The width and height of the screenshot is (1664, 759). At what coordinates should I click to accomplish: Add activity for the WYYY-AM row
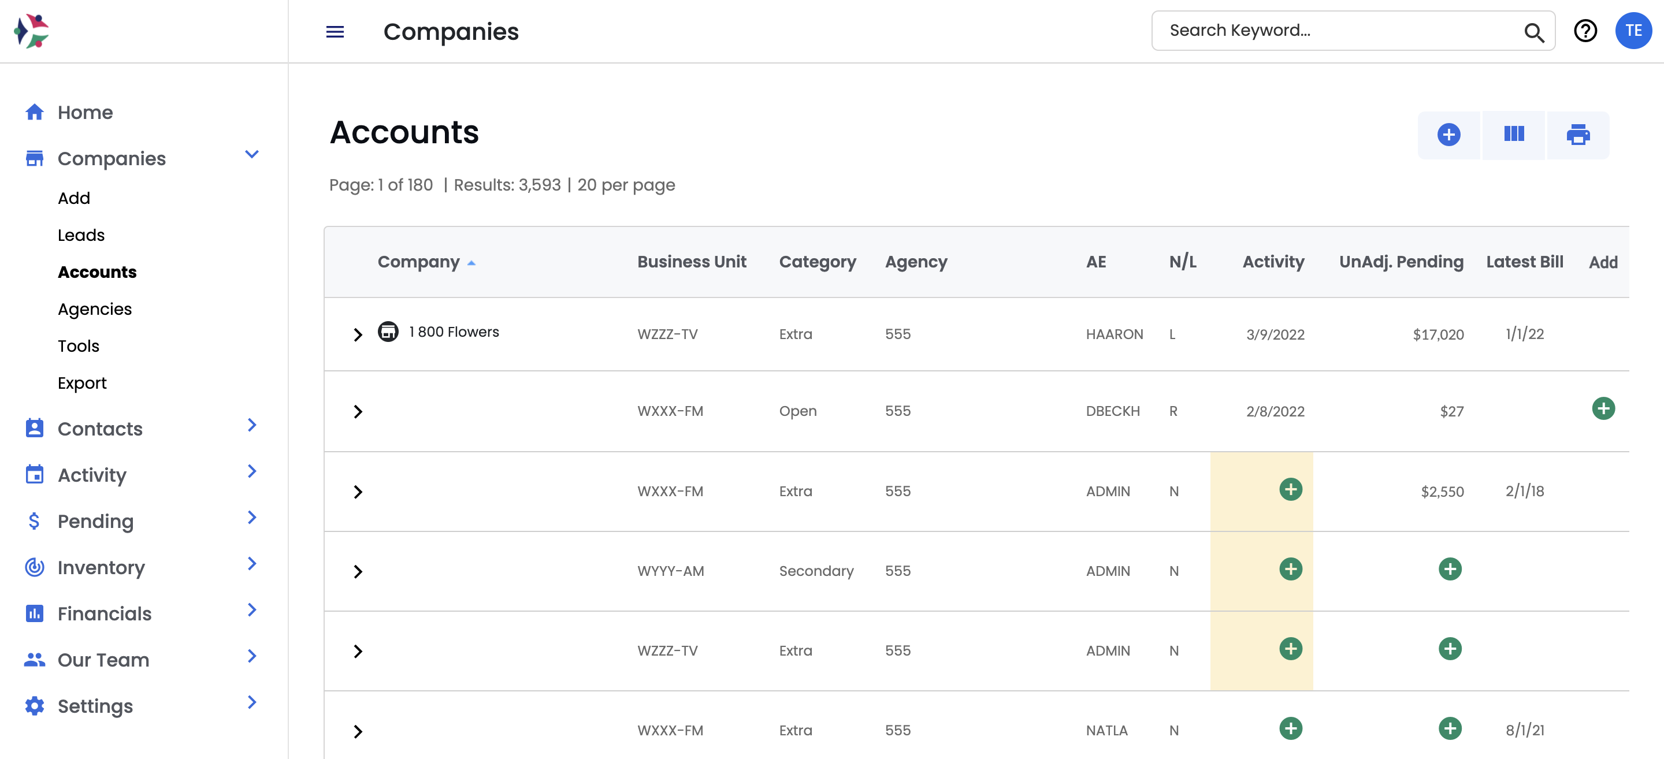pos(1290,570)
